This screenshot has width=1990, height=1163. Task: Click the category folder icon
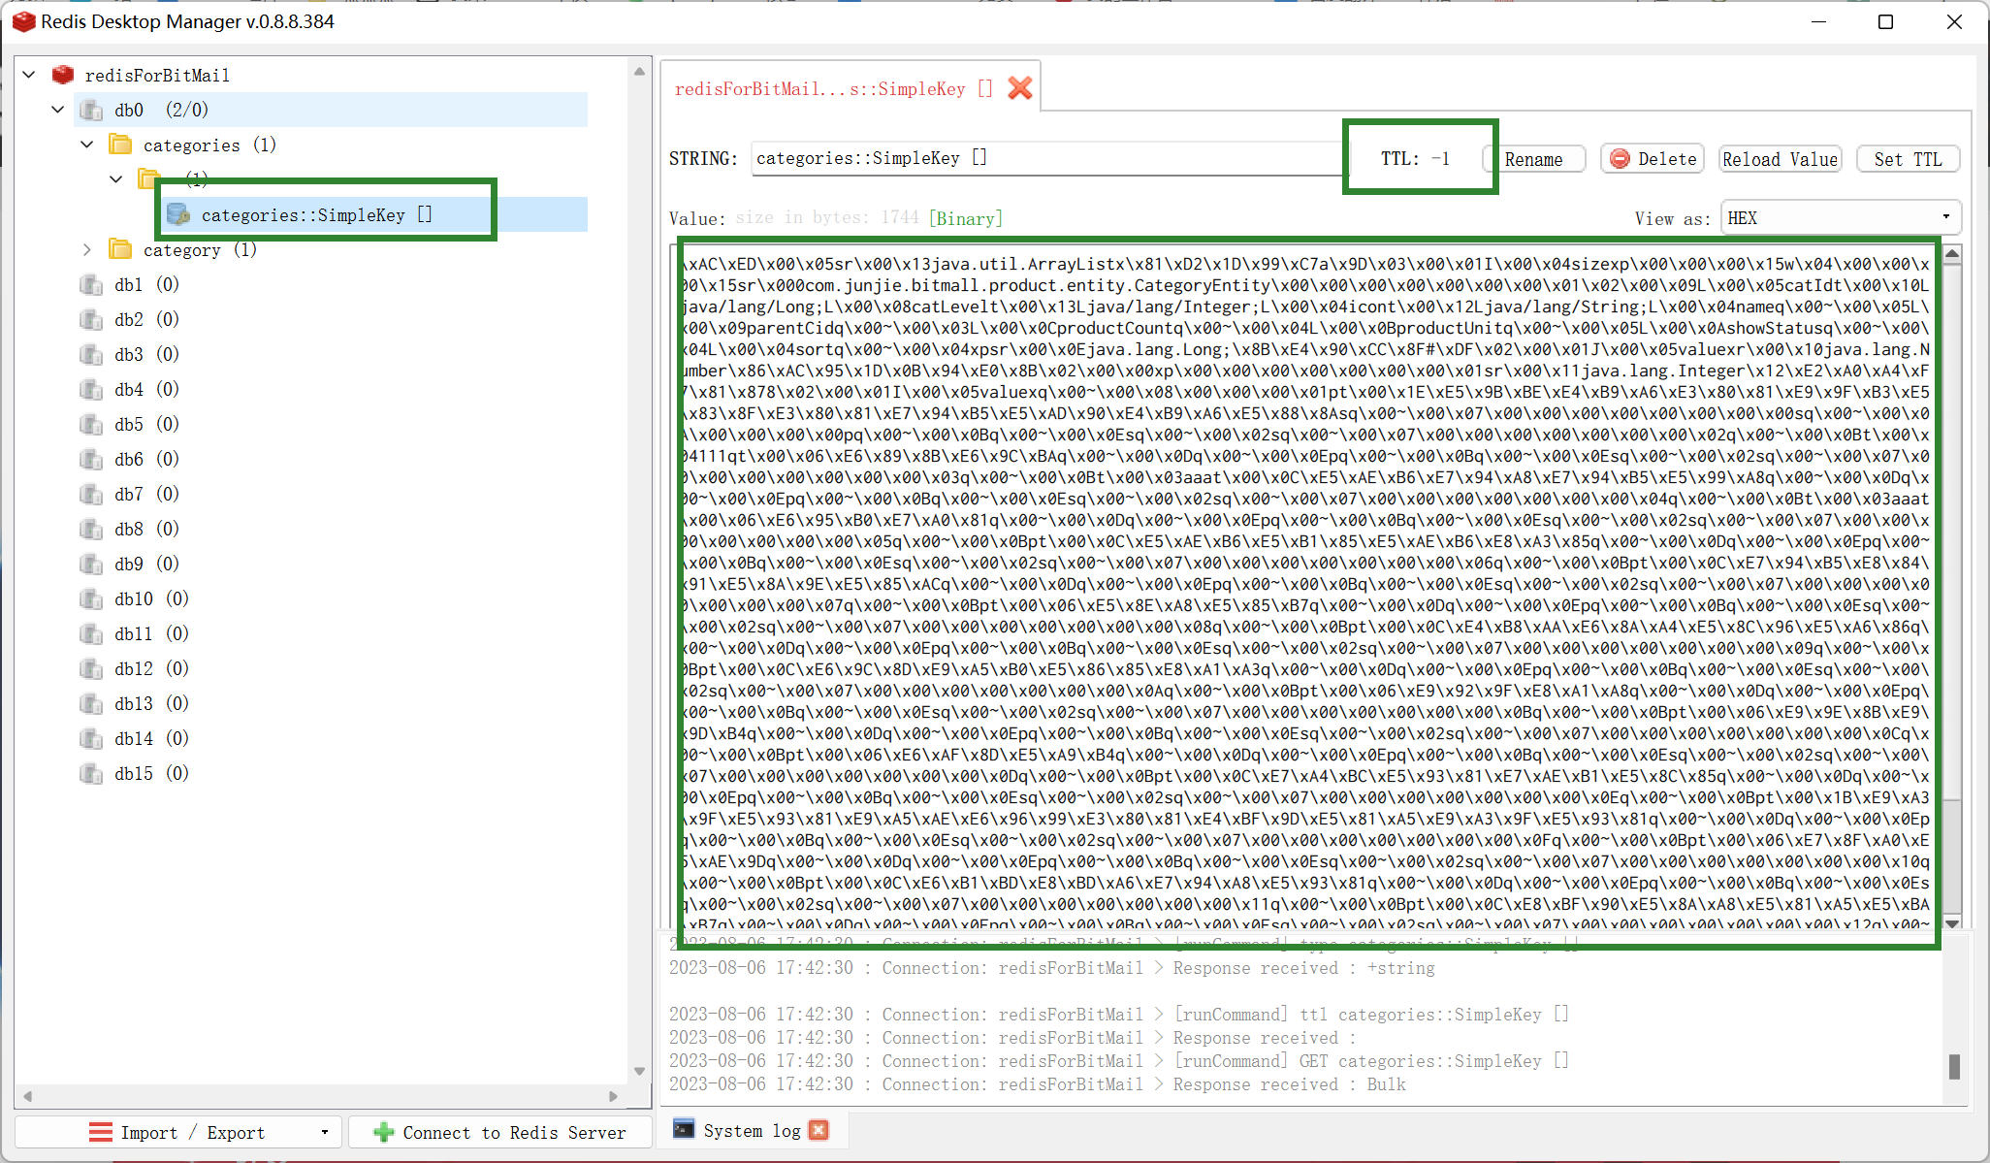point(120,249)
